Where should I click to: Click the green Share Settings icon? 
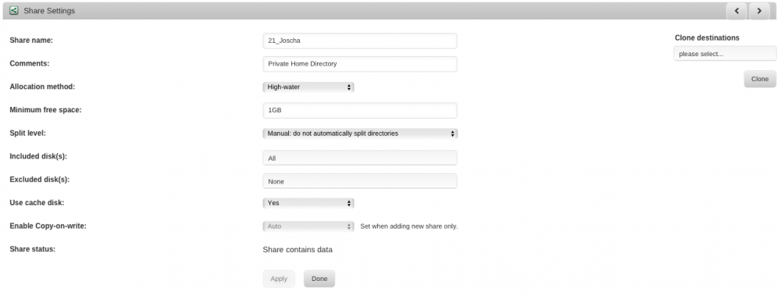pos(14,10)
